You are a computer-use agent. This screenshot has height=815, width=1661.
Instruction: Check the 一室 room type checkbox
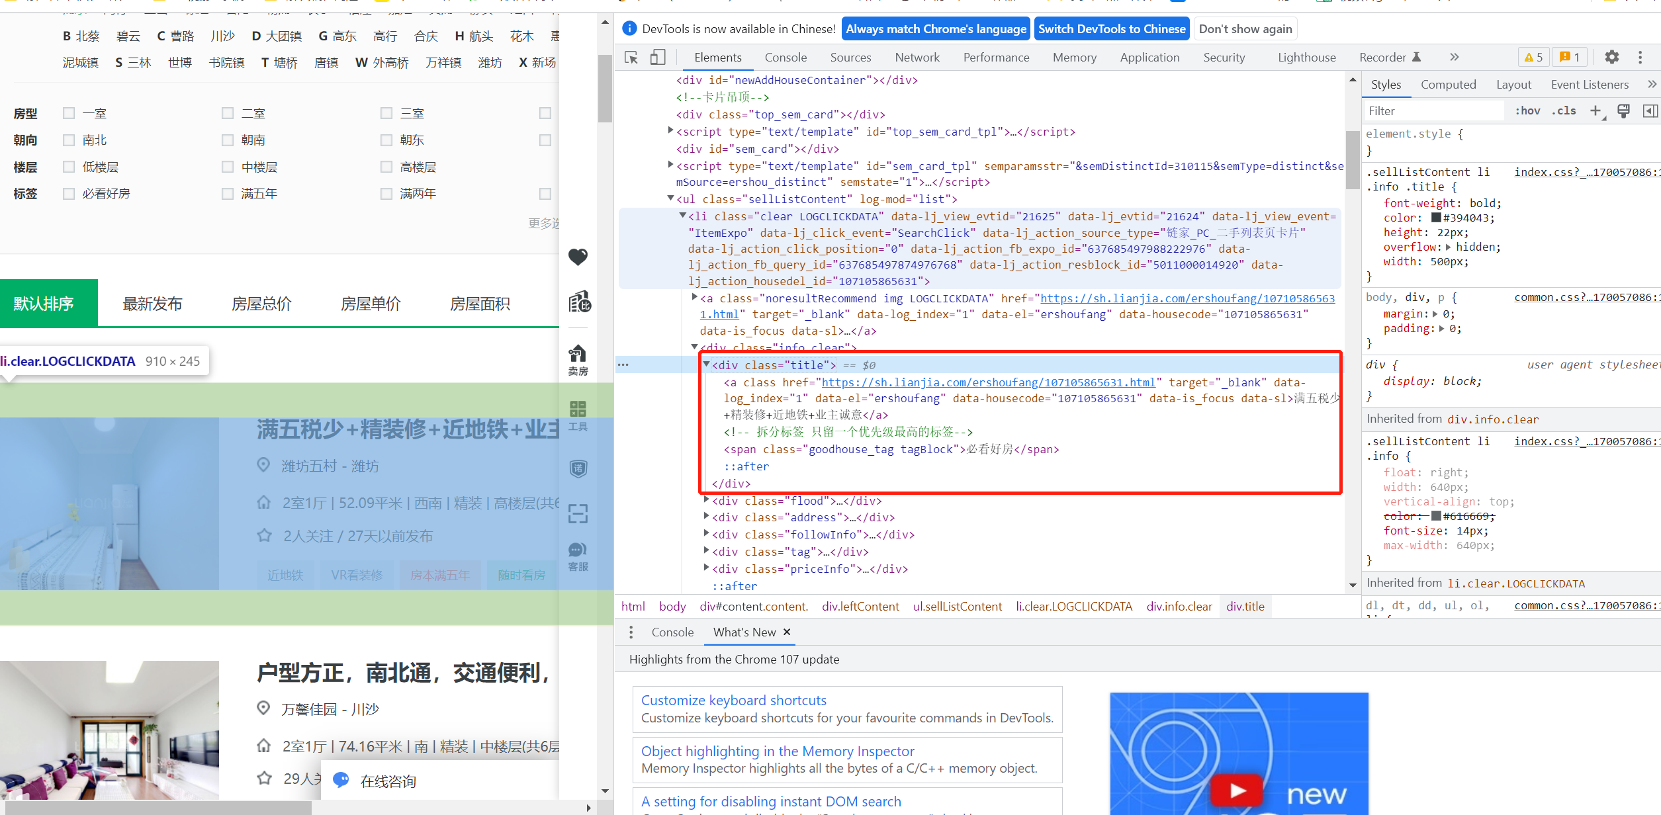tap(69, 113)
